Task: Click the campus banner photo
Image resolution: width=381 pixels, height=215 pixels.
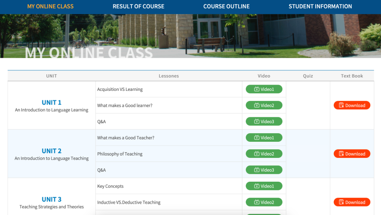Action: [190, 36]
